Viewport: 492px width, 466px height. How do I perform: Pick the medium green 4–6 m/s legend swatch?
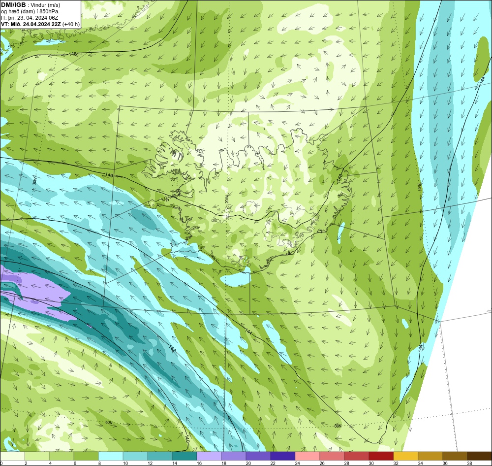click(x=61, y=456)
